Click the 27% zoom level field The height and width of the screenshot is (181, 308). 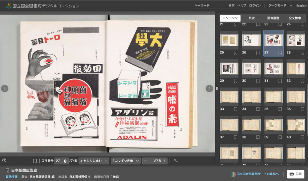pos(155,161)
